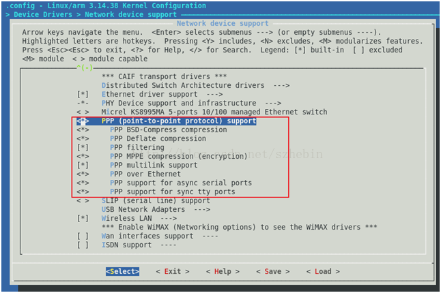
Task: Toggle PPP BSD-Compress compression marker
Action: pos(83,129)
